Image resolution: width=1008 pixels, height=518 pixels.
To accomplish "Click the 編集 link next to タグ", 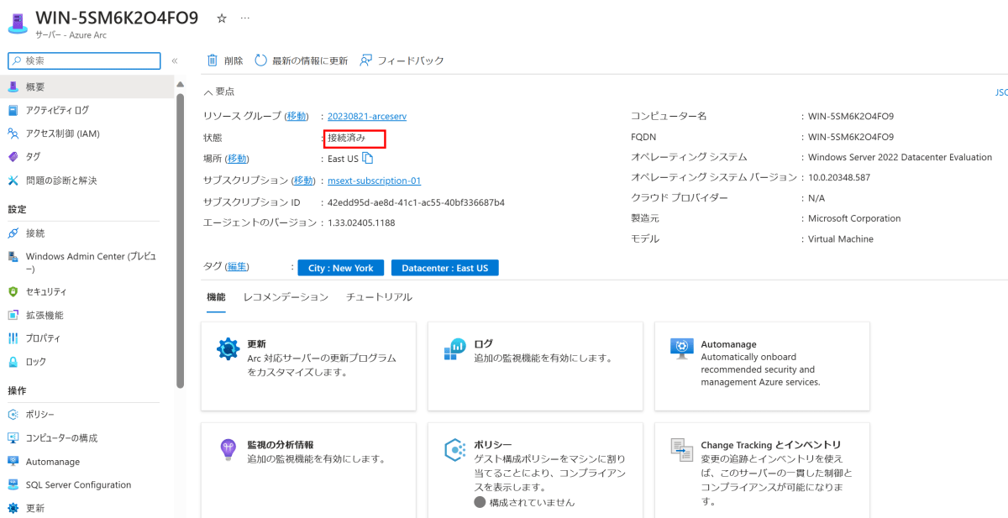I will [x=237, y=267].
